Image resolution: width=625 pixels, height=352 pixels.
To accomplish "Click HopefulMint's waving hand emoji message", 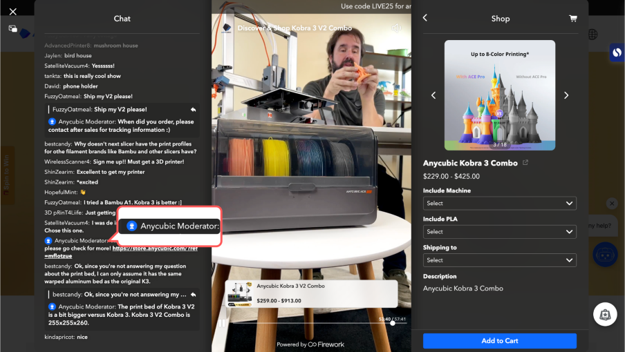I will pos(65,192).
